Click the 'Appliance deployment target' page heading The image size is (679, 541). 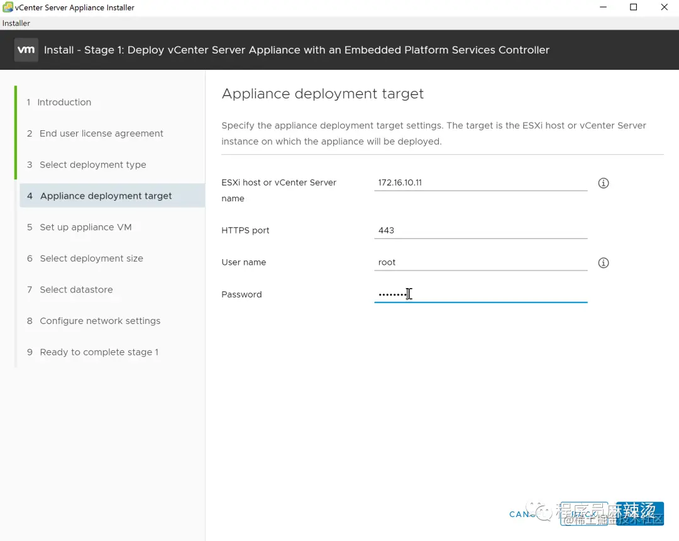[x=323, y=94]
